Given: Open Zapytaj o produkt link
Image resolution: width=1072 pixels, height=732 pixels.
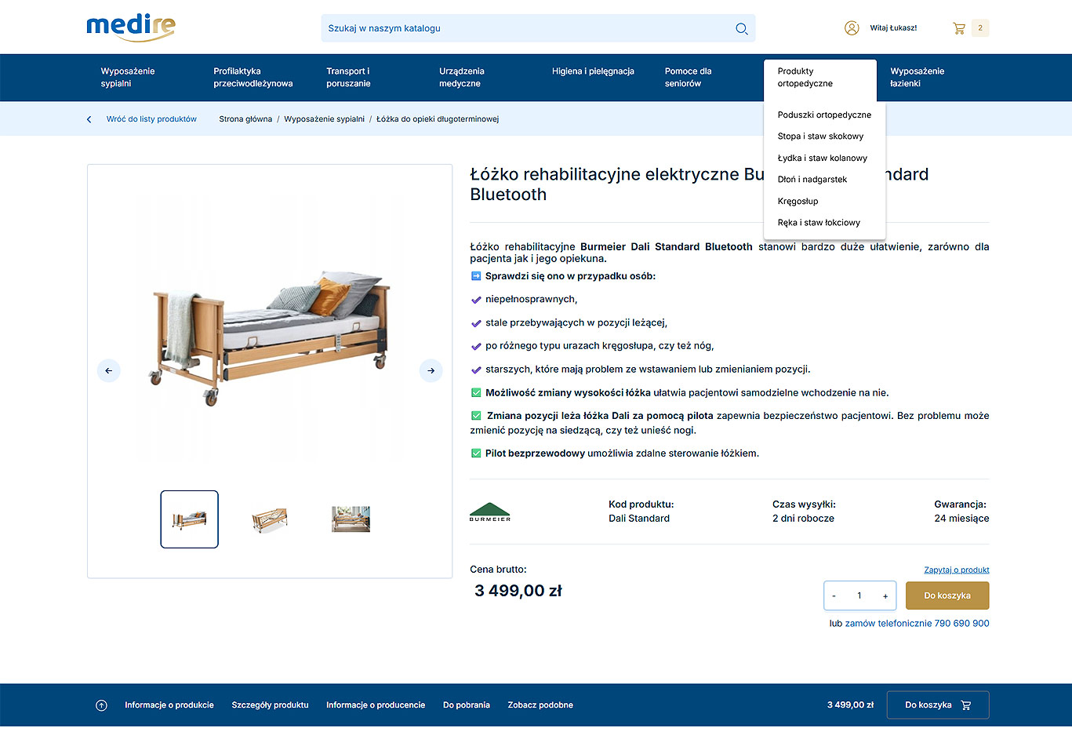Looking at the screenshot, I should pyautogui.click(x=957, y=570).
